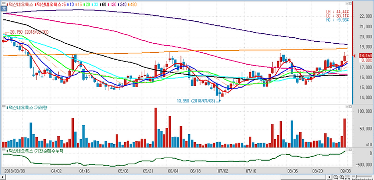Click the scroll left arrow of chart scrollbar
374x180 pixels.
[2, 177]
